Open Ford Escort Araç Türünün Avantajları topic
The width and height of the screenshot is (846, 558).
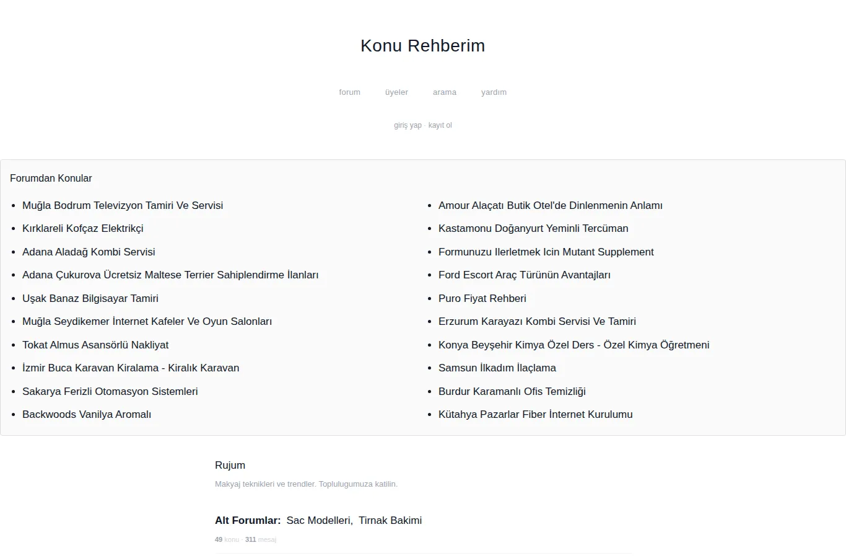tap(525, 275)
